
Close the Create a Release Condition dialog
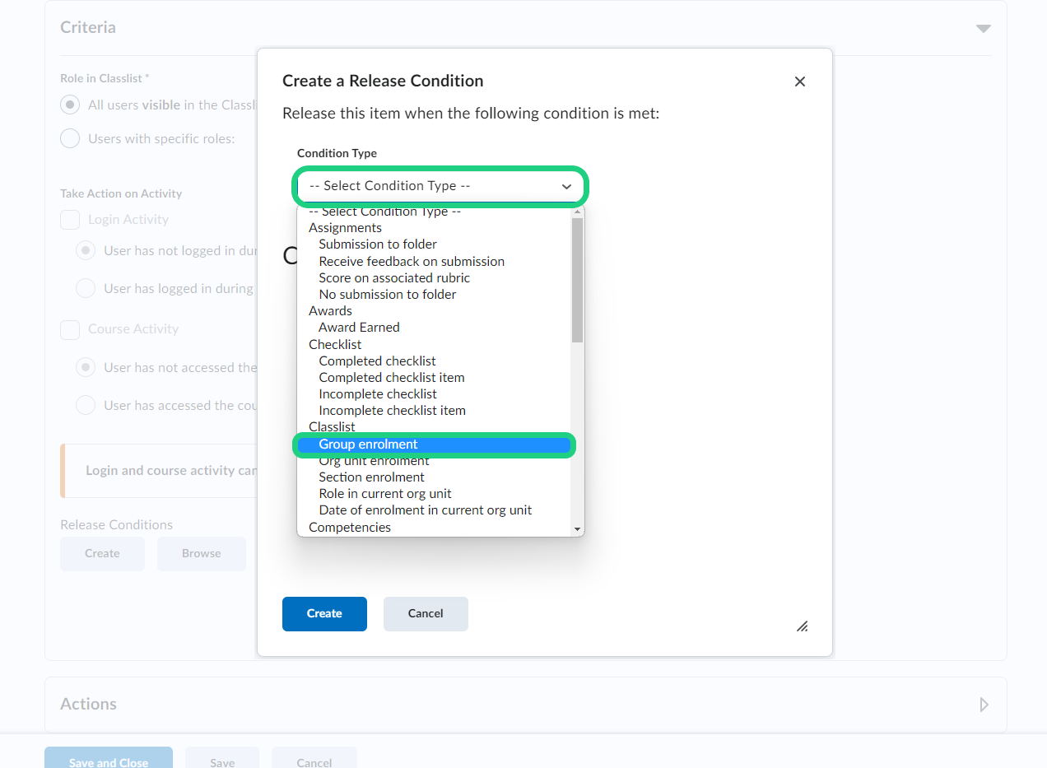coord(799,81)
